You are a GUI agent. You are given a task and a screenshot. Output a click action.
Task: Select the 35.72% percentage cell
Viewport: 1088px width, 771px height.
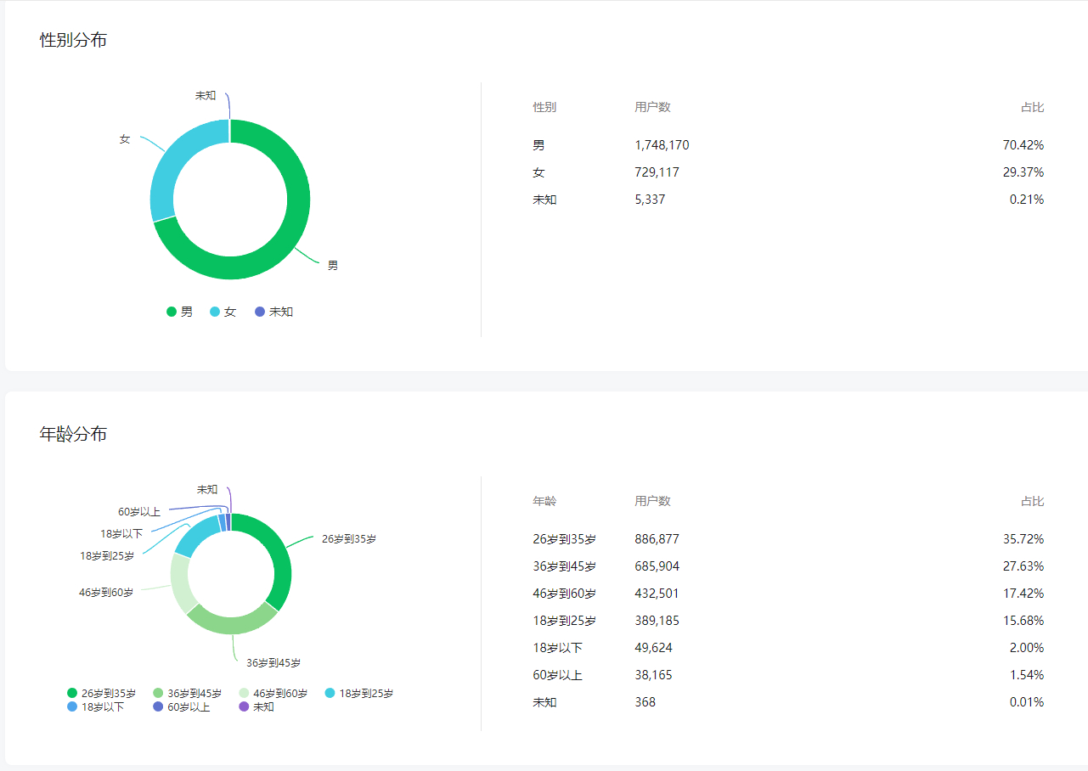(x=1023, y=539)
